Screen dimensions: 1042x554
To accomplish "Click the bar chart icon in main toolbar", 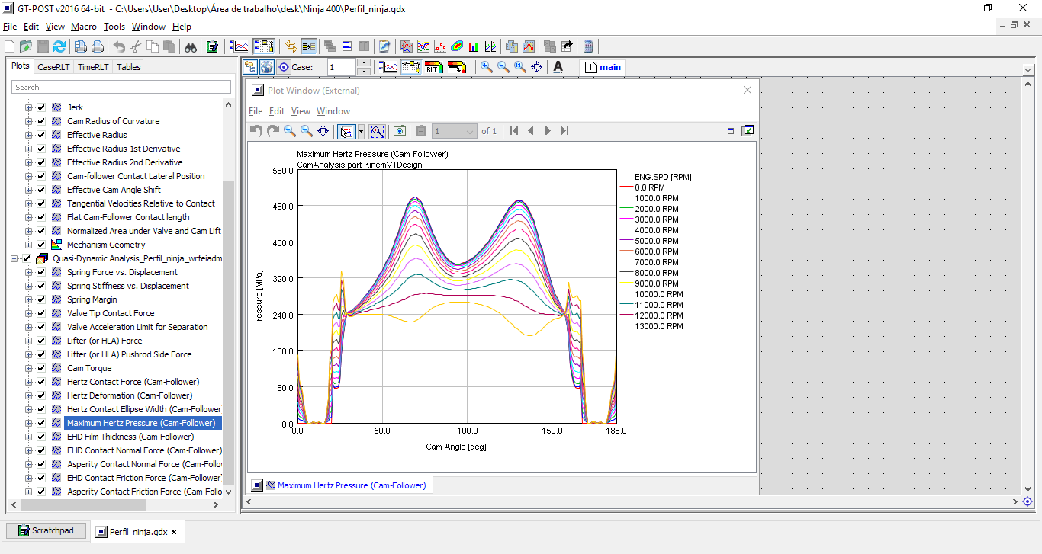I will point(474,46).
